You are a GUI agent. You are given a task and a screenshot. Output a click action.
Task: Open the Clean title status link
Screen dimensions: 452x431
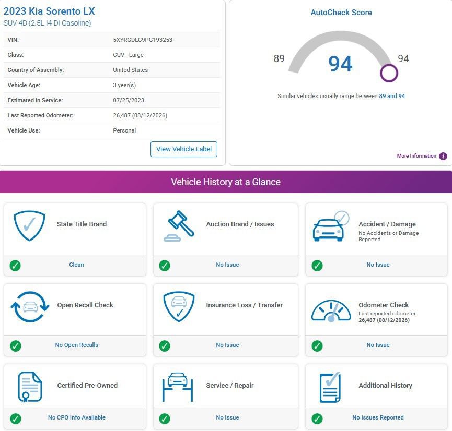pos(76,265)
